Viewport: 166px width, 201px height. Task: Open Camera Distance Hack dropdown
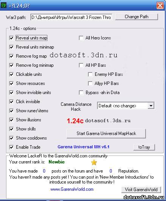151,106
